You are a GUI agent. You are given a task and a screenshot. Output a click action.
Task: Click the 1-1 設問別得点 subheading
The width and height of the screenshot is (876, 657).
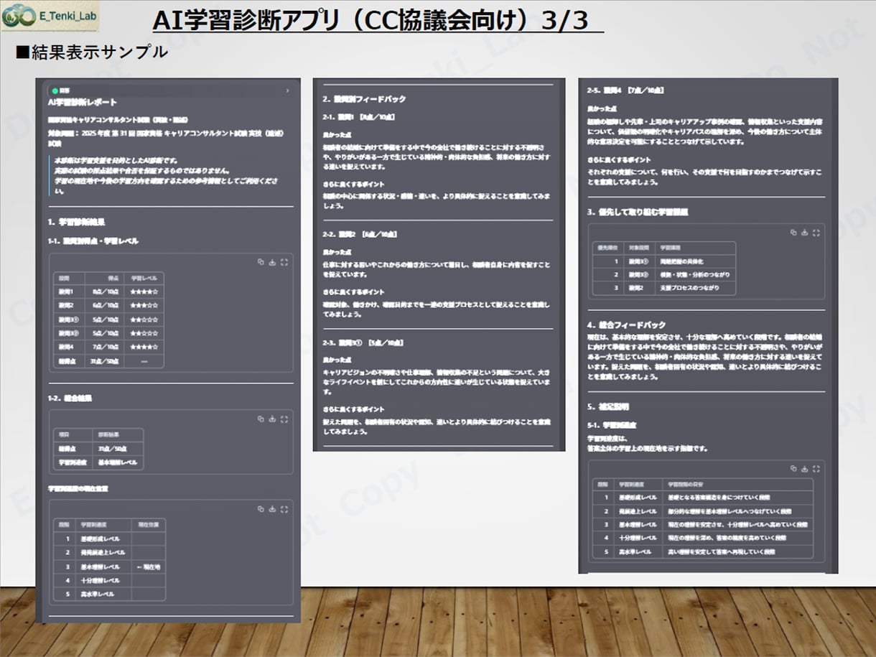93,241
